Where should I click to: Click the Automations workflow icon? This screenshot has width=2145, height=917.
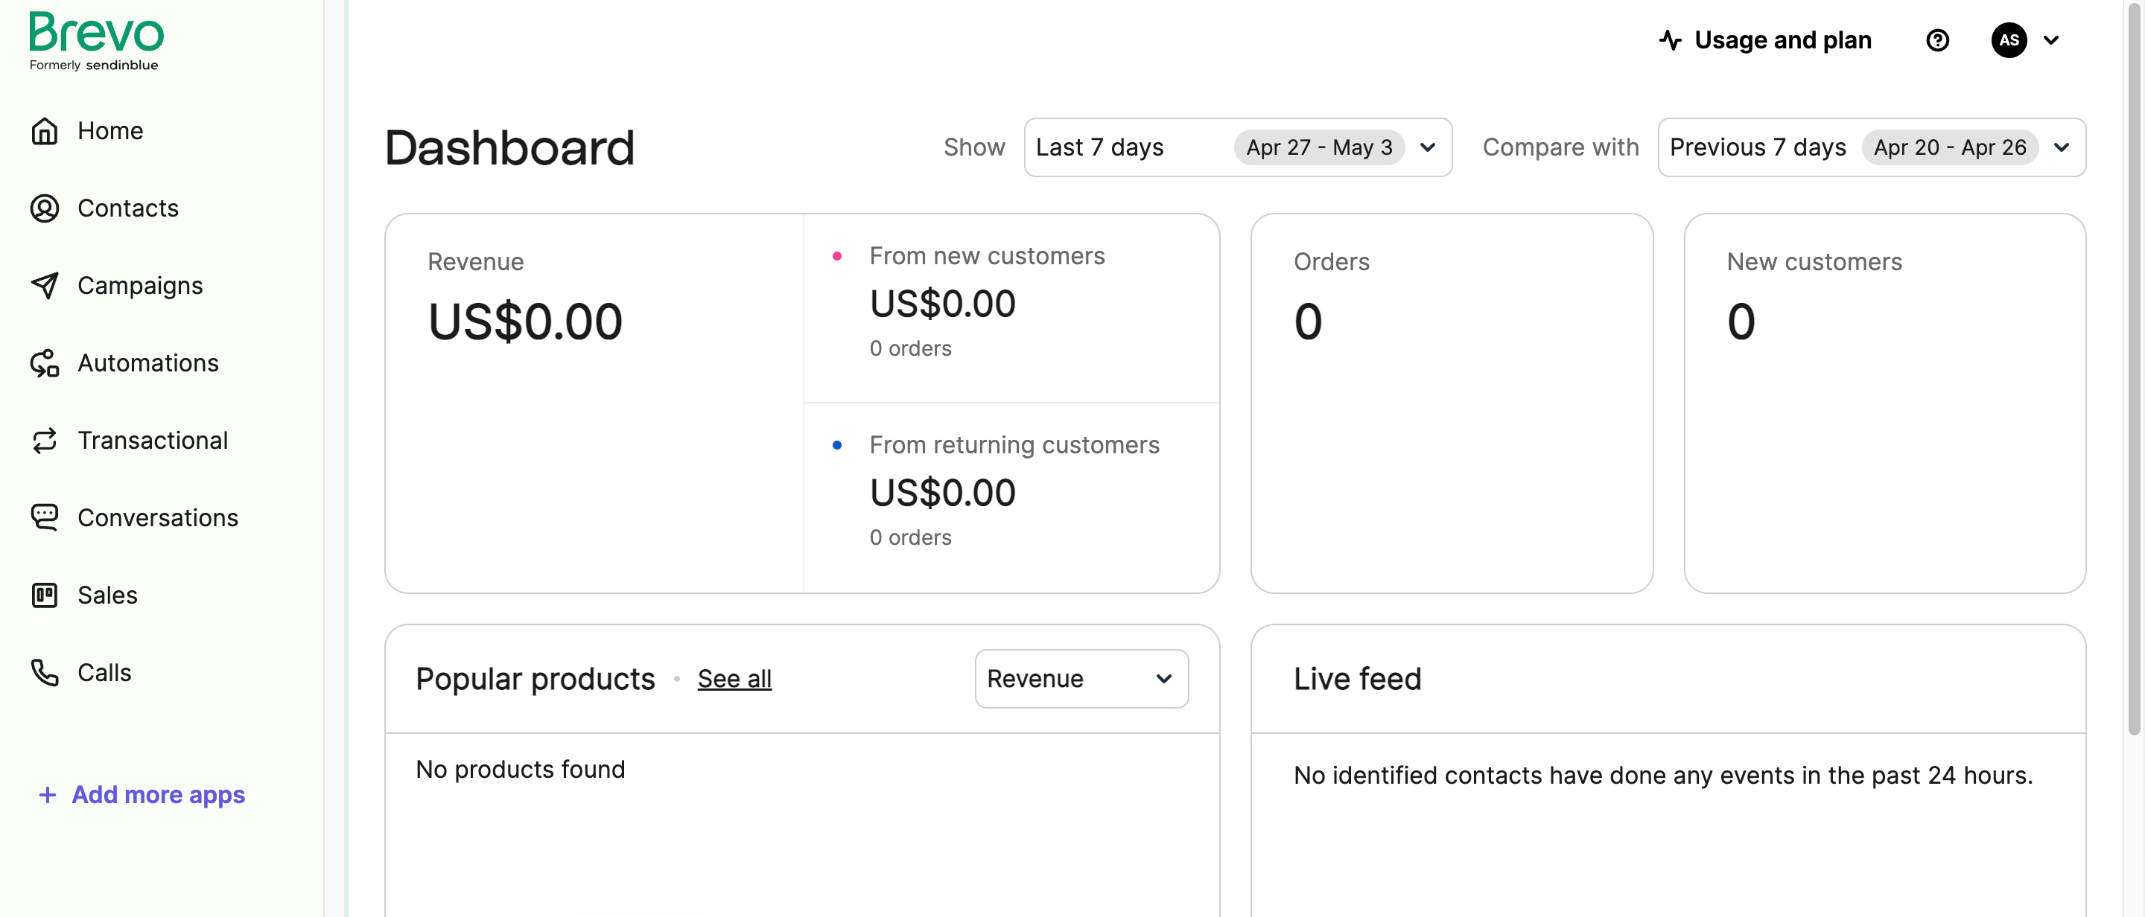44,362
